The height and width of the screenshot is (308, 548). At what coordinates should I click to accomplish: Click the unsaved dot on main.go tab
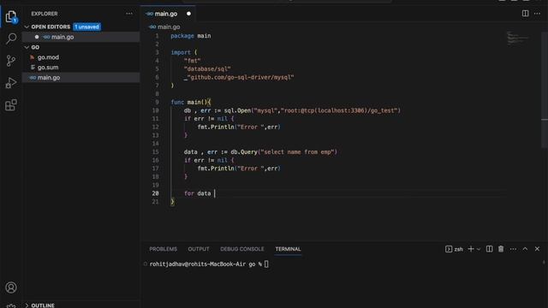pos(188,14)
